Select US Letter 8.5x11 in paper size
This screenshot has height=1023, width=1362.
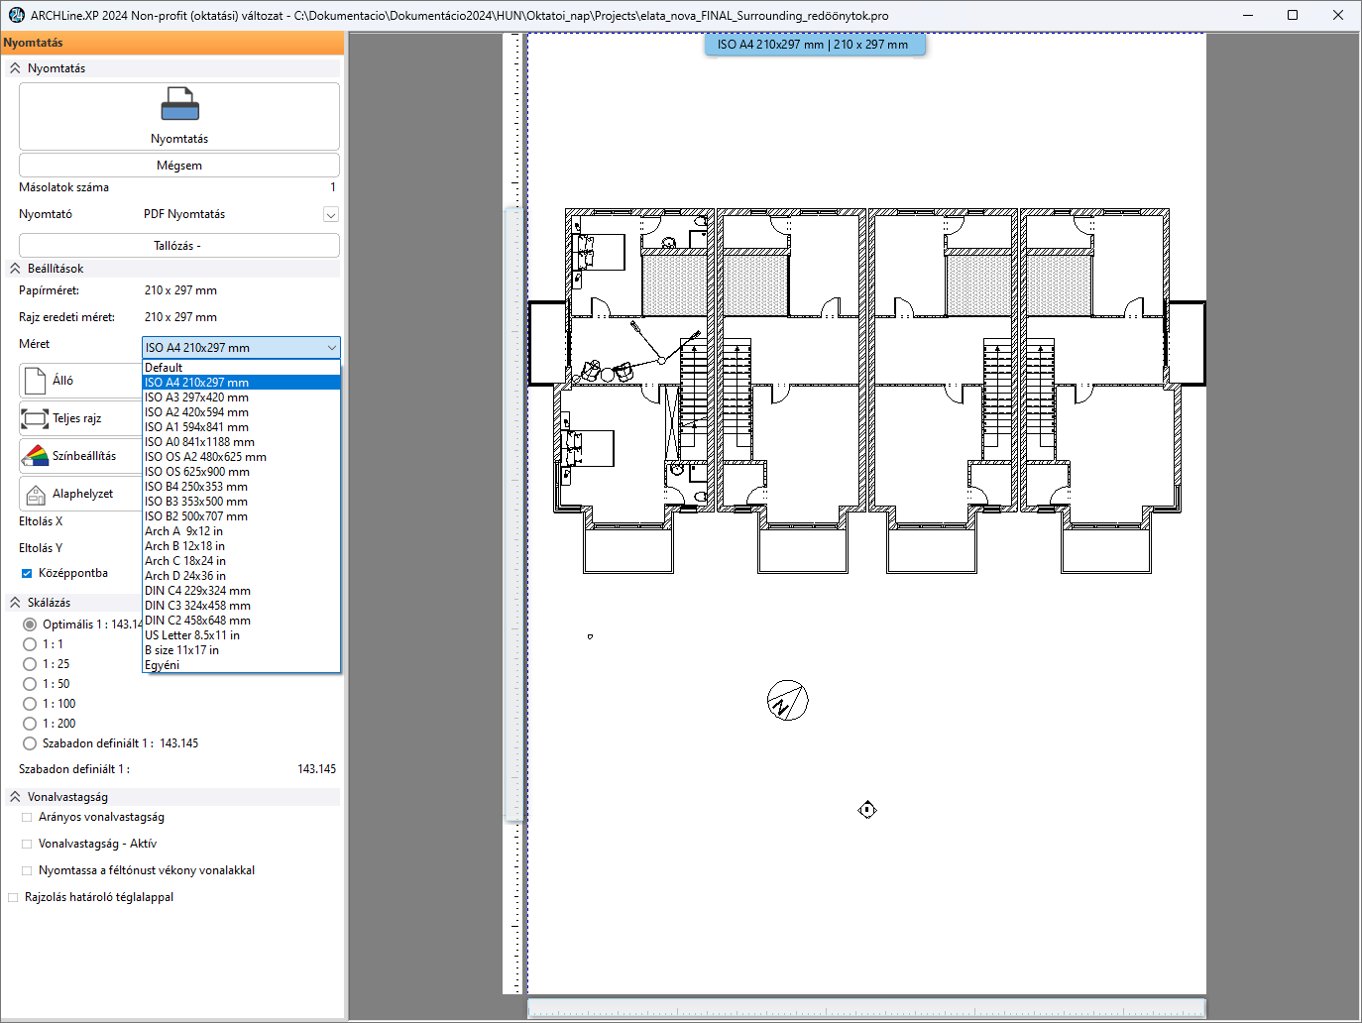click(192, 635)
